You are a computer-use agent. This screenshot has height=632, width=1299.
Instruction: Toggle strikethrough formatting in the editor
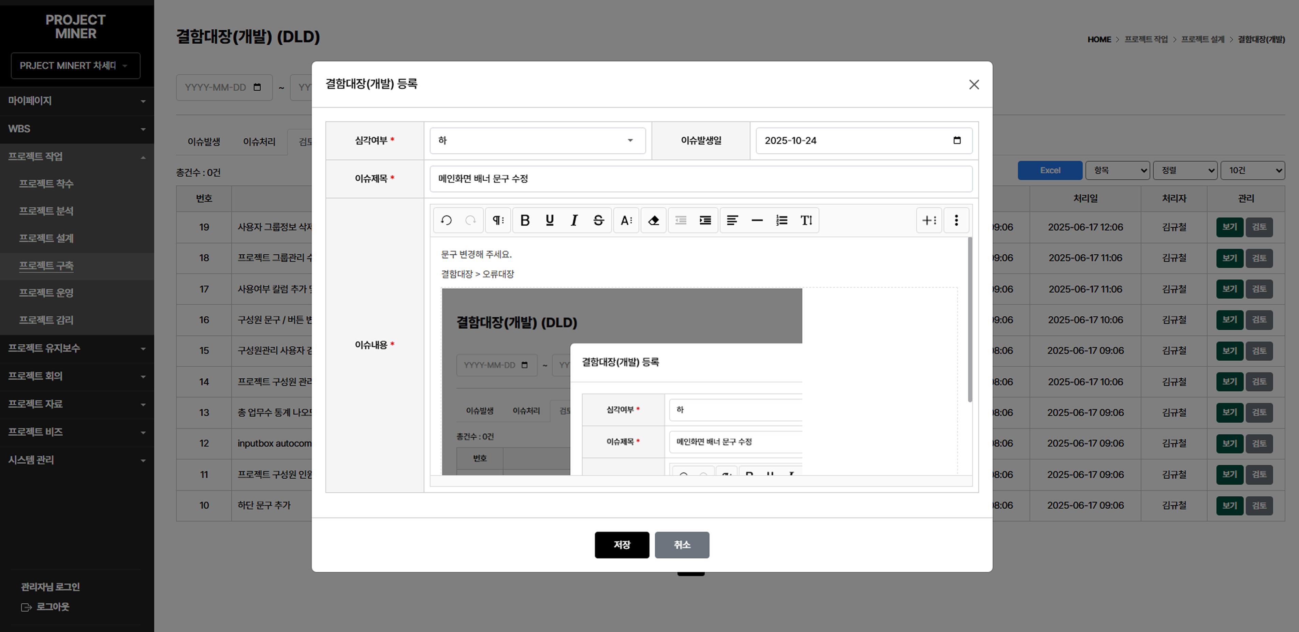599,220
